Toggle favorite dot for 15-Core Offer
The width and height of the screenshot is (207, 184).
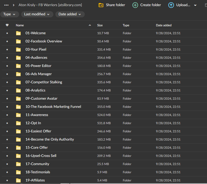tap(7, 148)
